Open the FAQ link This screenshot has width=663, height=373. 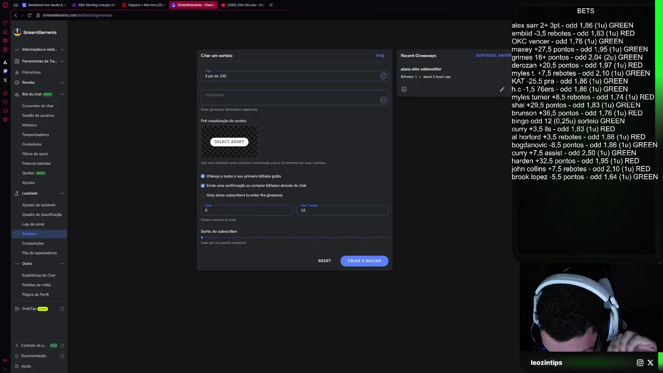(380, 55)
